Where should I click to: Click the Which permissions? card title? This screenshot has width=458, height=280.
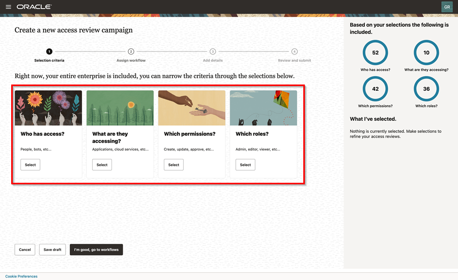[x=190, y=134]
